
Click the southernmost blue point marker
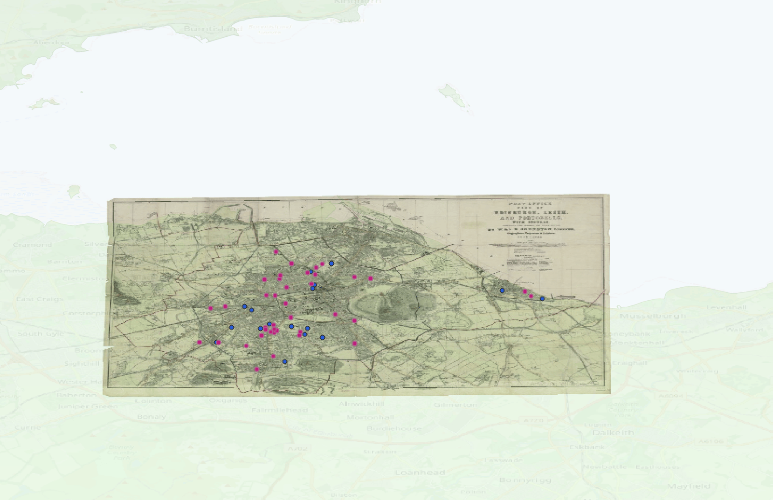tap(285, 362)
